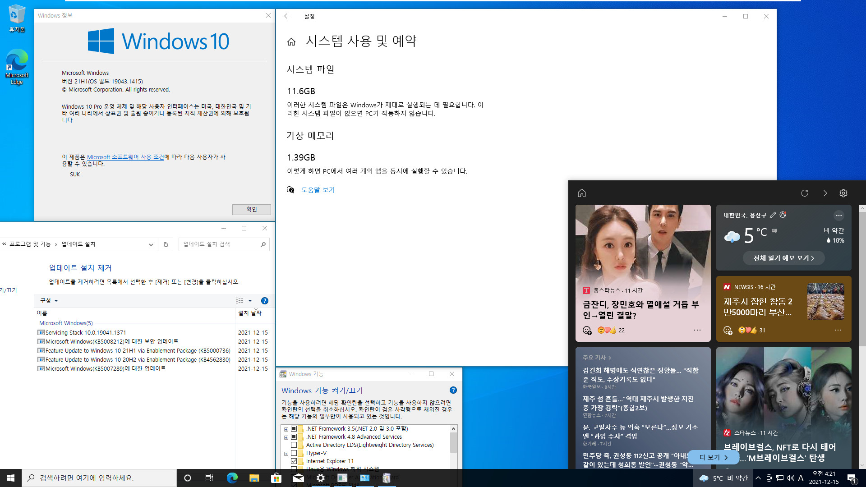Click 프로그램 및 기능 breadcrumb

click(x=30, y=244)
